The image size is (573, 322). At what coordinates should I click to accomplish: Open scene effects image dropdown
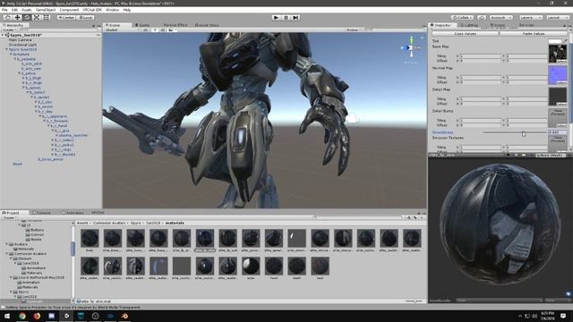pyautogui.click(x=172, y=30)
